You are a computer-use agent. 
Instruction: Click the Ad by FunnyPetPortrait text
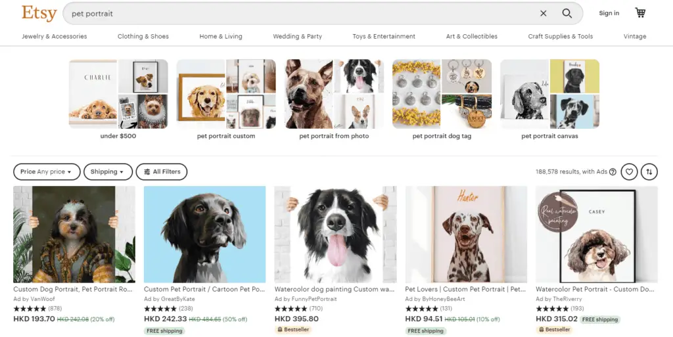[306, 299]
